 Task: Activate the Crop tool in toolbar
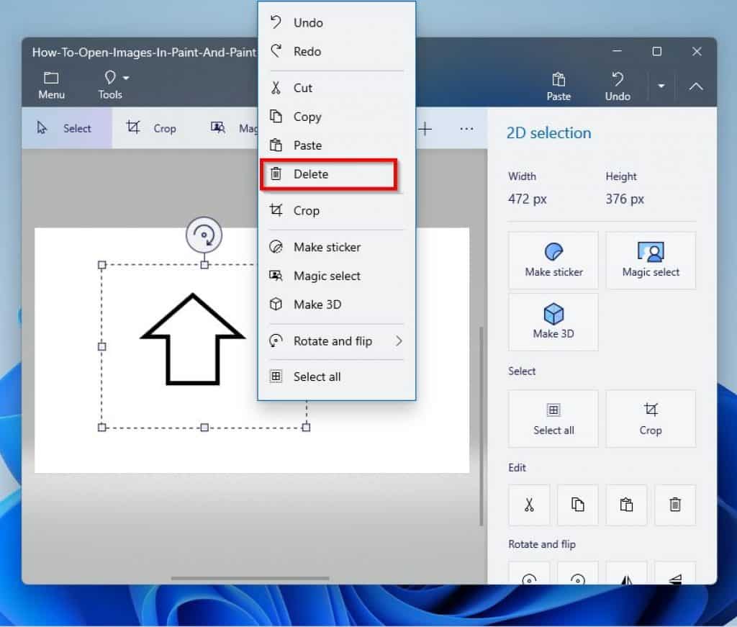click(x=152, y=128)
